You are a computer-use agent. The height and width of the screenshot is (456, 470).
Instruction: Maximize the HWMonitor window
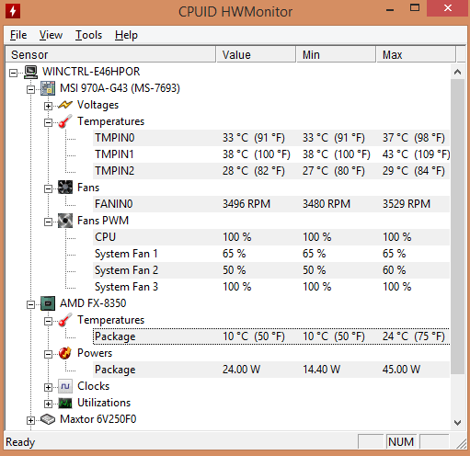(415, 8)
